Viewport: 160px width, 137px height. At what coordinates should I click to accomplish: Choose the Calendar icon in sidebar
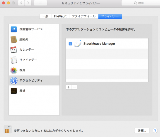coord(14,50)
